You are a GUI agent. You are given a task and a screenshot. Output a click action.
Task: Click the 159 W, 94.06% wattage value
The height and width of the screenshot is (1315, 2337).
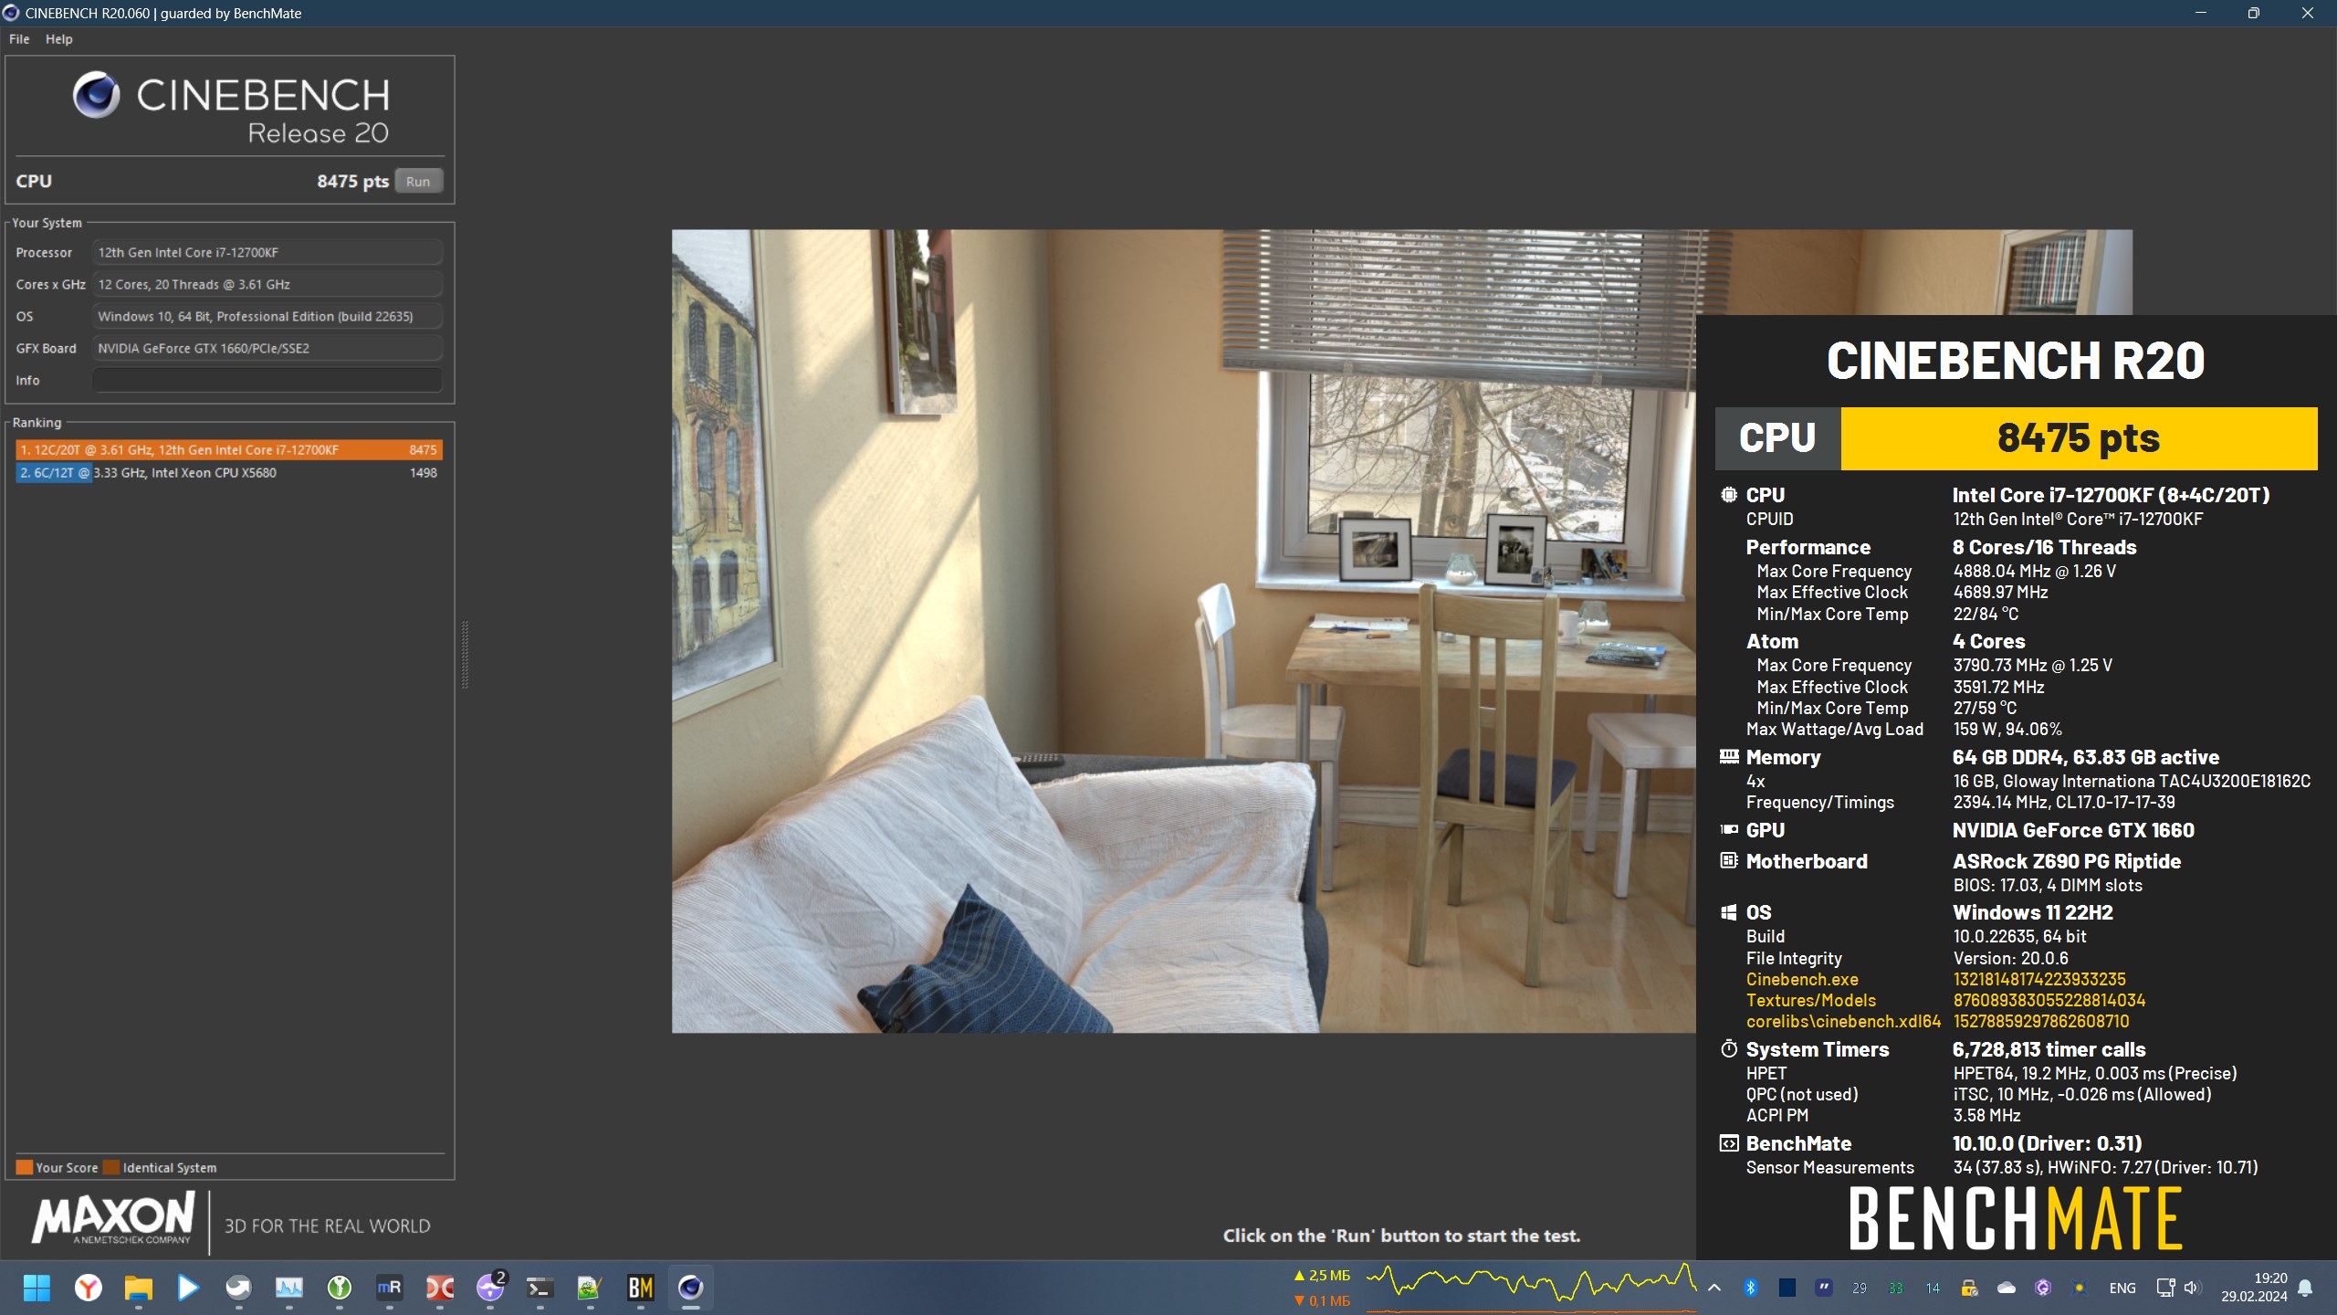pos(2007,729)
